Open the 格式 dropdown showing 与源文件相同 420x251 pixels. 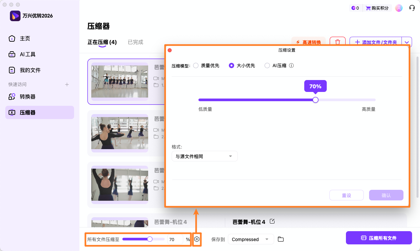[x=204, y=156]
